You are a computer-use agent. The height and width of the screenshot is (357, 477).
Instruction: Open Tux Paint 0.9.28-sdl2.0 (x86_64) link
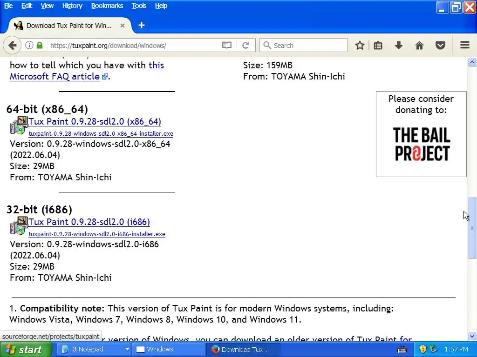95,121
